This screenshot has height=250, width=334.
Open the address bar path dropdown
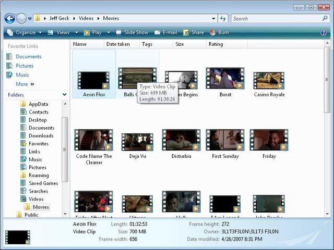pyautogui.click(x=213, y=18)
